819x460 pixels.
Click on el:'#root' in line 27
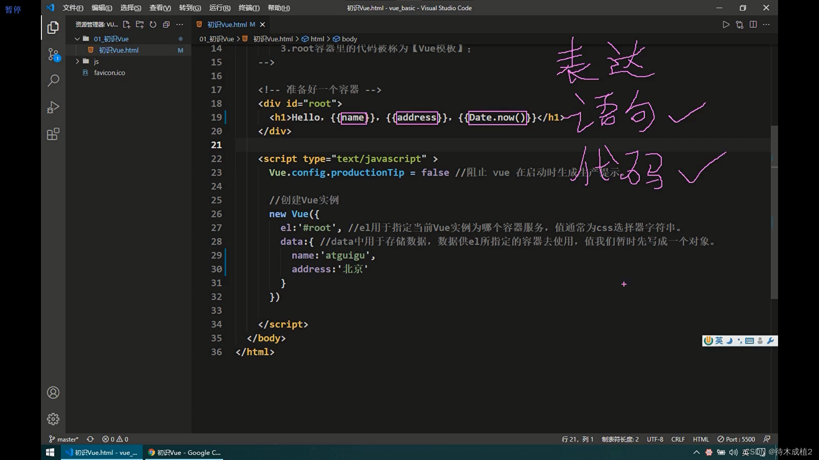(x=308, y=228)
